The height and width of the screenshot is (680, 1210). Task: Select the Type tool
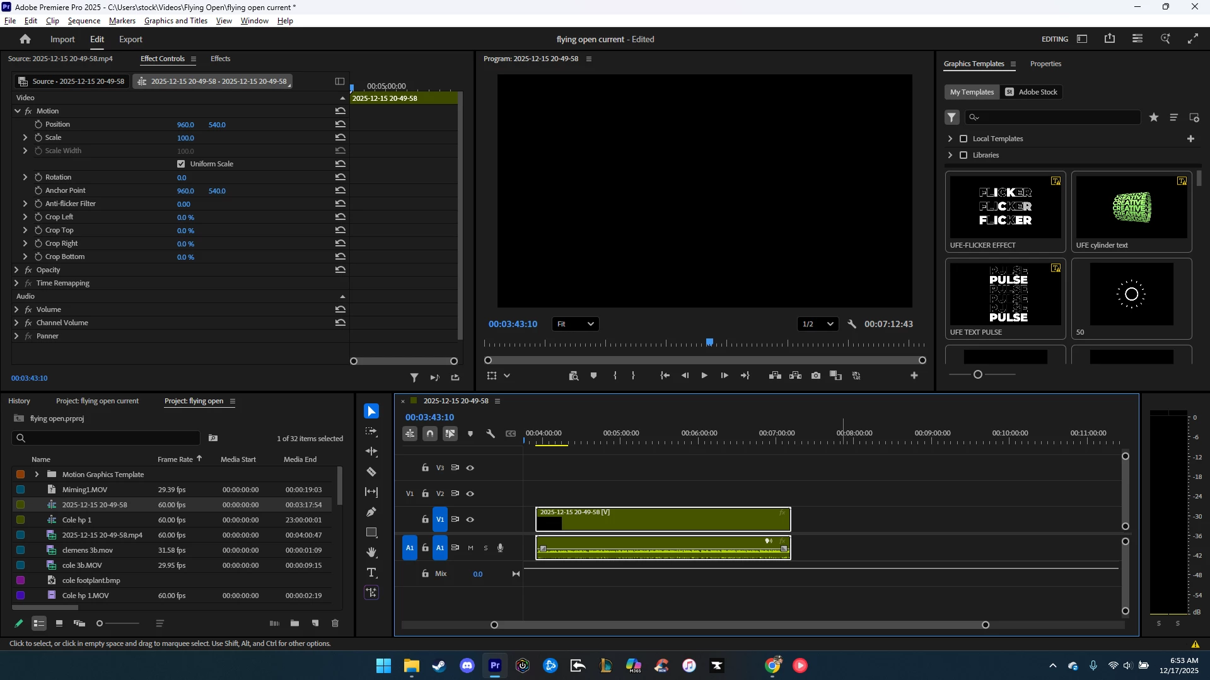coord(371,572)
